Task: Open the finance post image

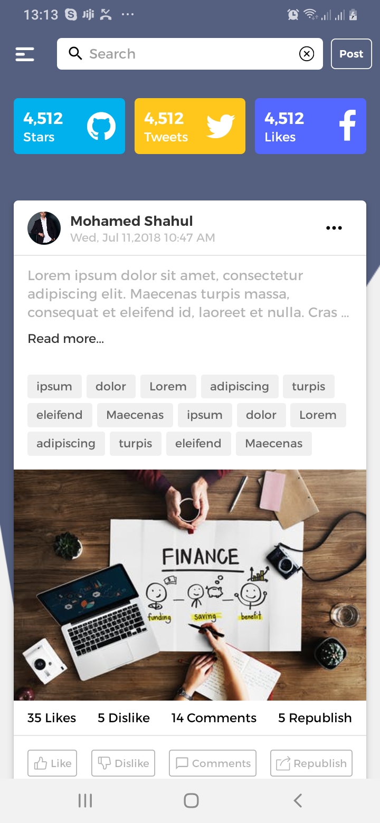Action: (190, 585)
